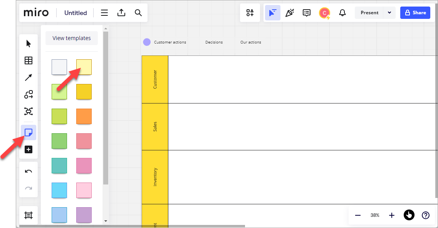The height and width of the screenshot is (228, 438).
Task: Click the View templates button
Action: 72,38
